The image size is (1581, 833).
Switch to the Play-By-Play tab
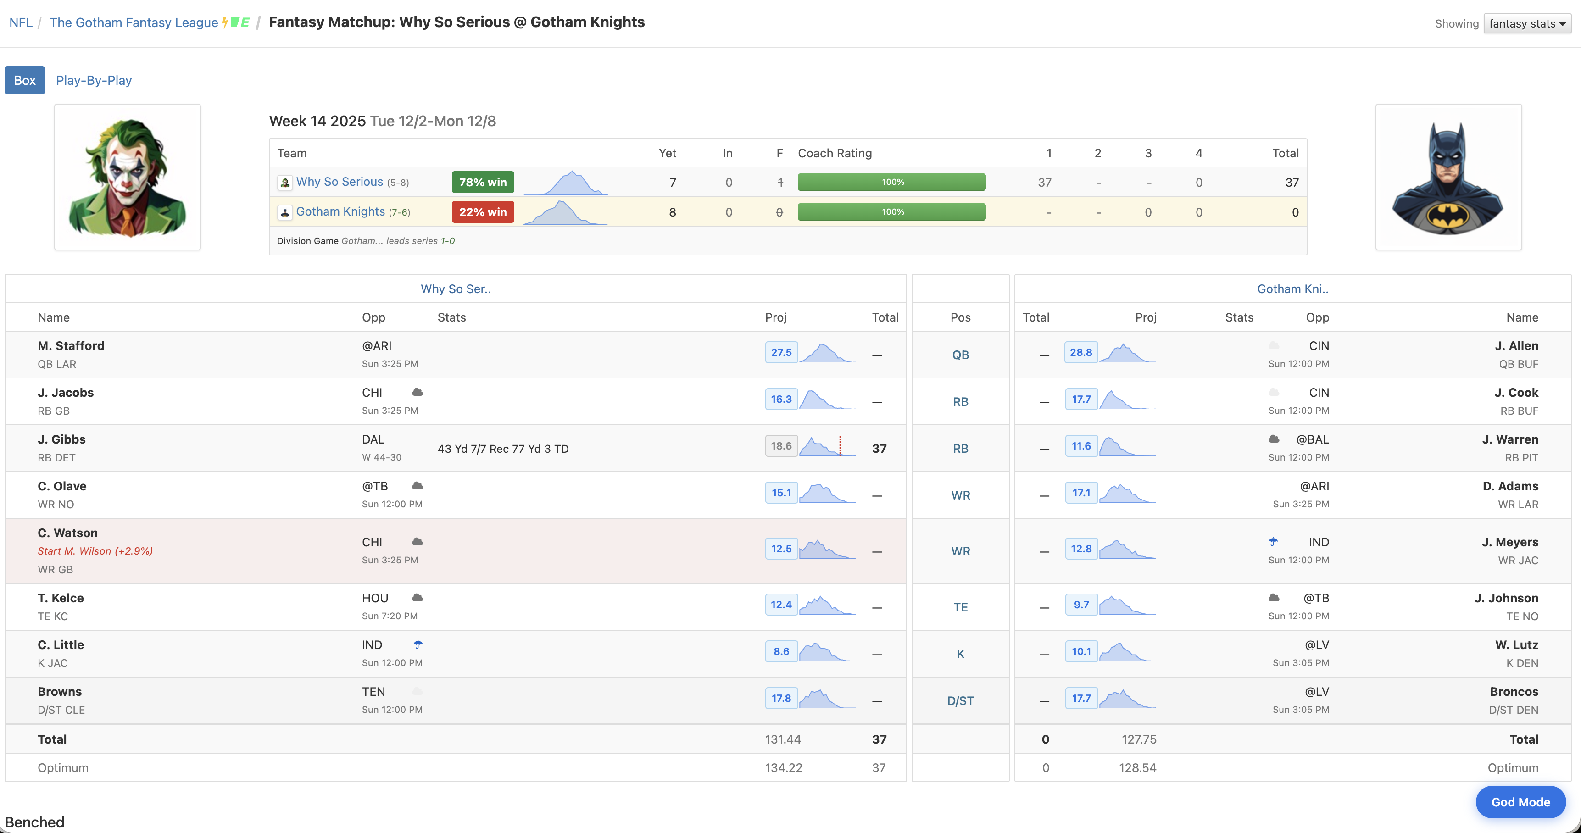pyautogui.click(x=93, y=80)
